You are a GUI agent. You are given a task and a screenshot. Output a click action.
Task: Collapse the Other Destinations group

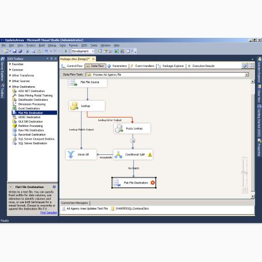point(10,87)
